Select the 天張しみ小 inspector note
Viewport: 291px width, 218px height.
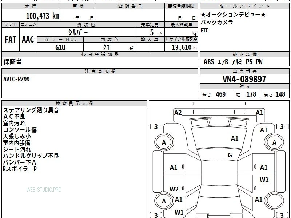tap(17, 136)
